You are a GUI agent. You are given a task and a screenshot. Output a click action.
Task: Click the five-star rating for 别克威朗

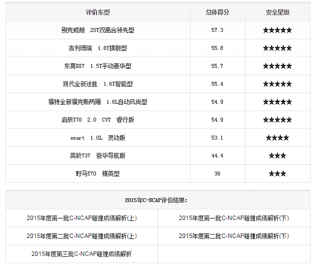point(278,30)
